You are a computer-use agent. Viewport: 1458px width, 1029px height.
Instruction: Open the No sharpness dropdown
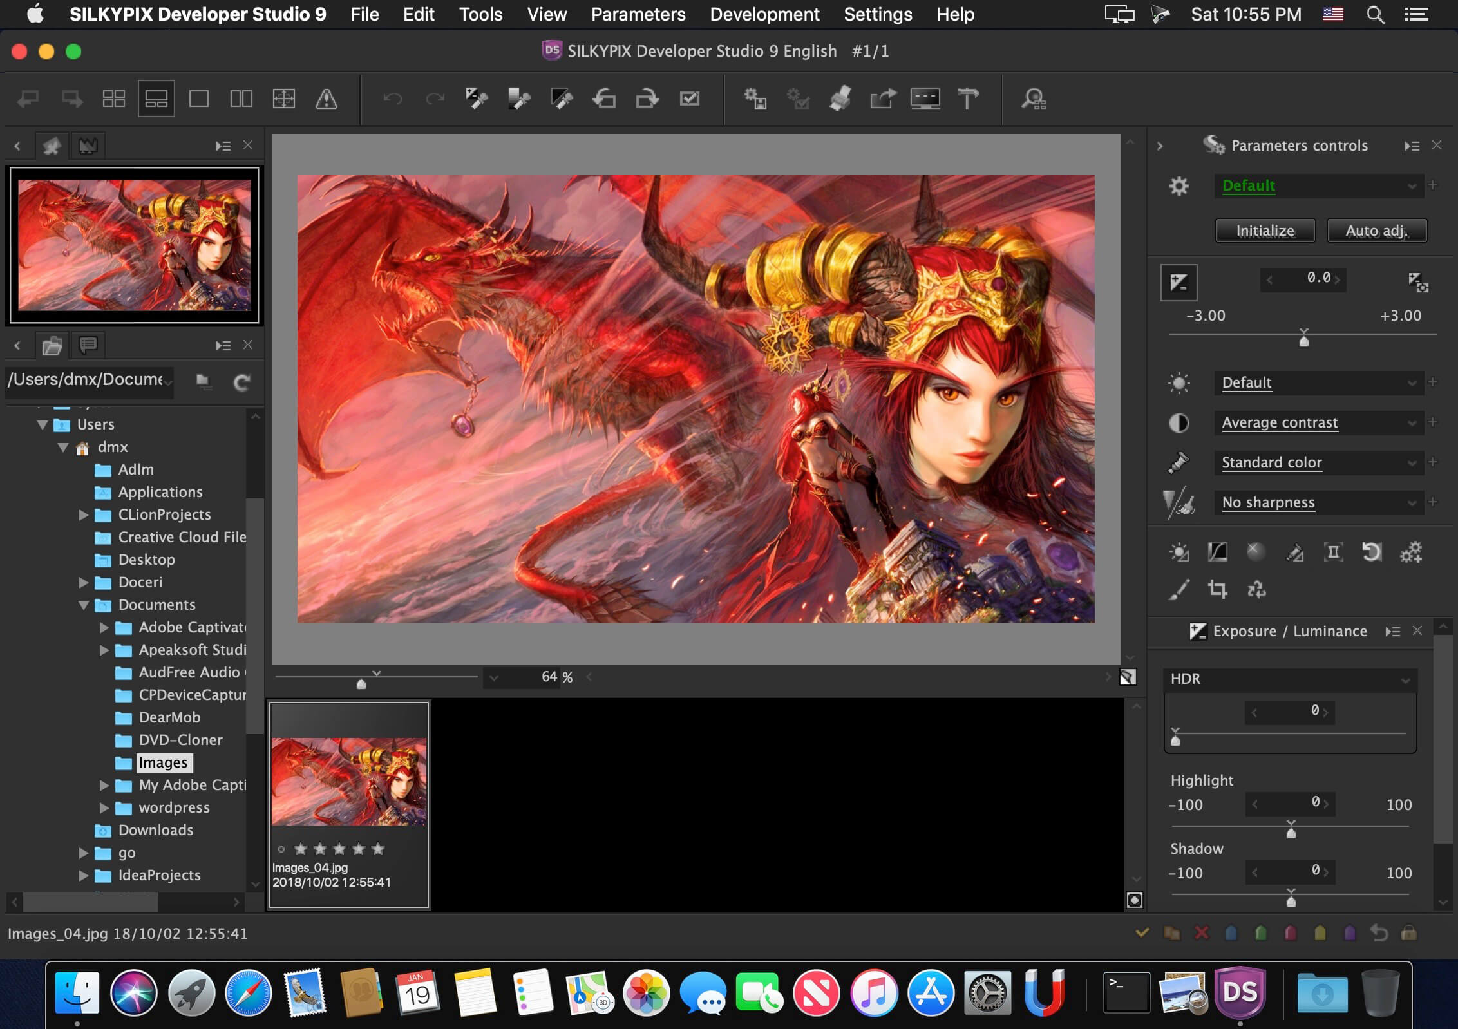1318,502
